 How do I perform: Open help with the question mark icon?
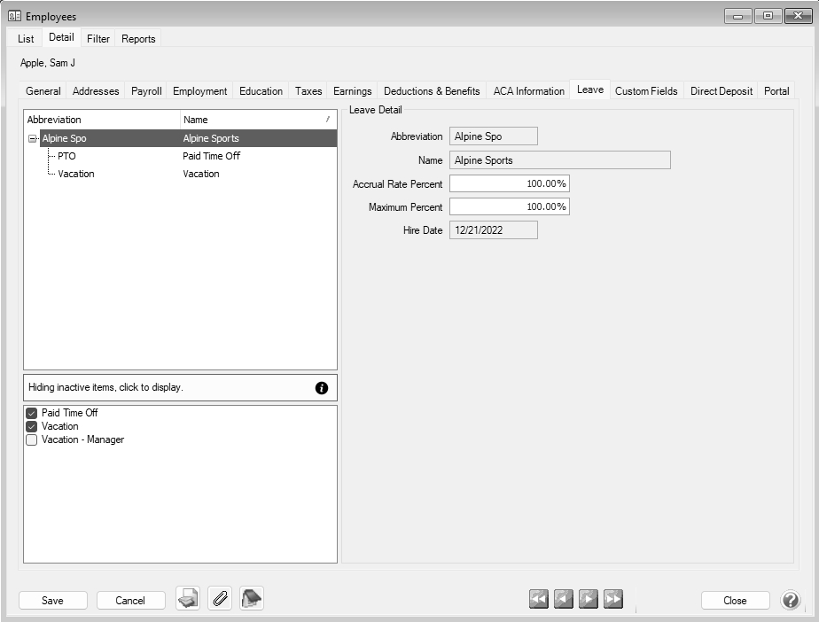790,600
